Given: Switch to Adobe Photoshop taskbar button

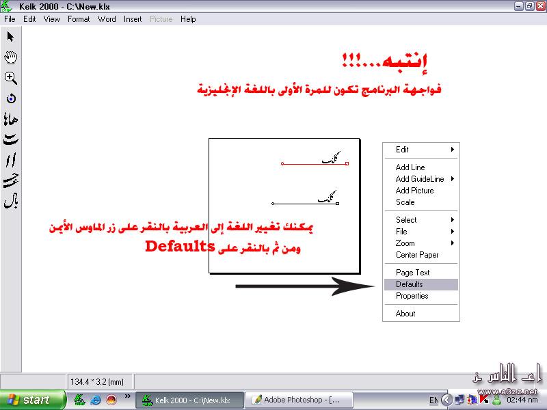Looking at the screenshot, I should [x=299, y=400].
